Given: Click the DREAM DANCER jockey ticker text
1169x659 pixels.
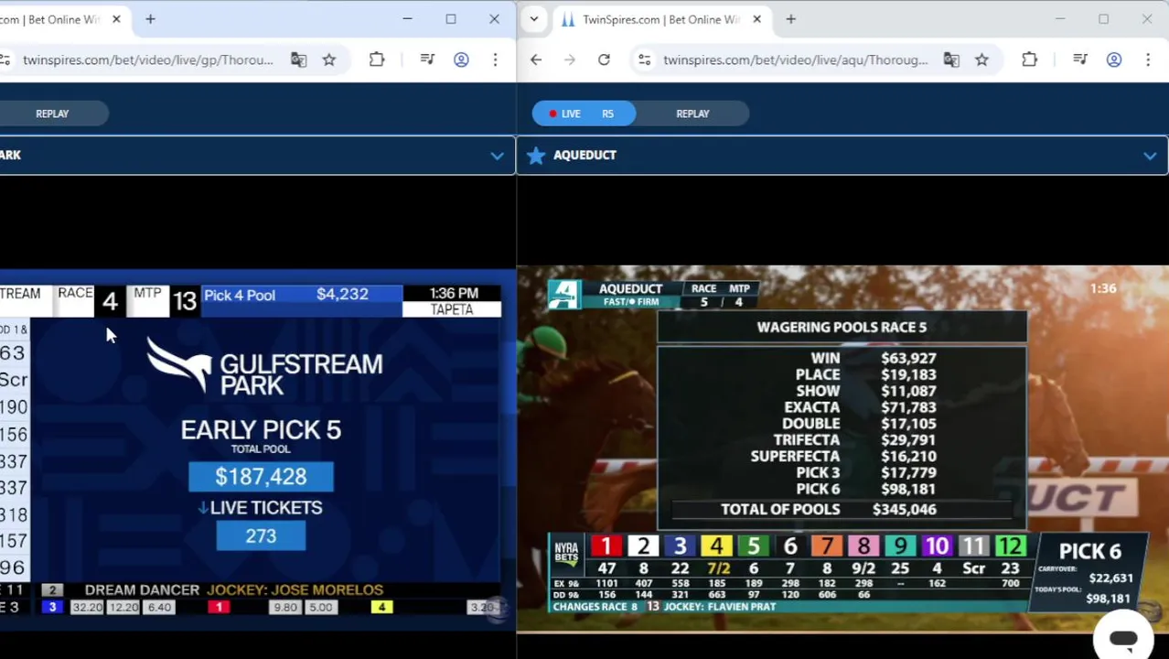Looking at the screenshot, I should tap(234, 590).
